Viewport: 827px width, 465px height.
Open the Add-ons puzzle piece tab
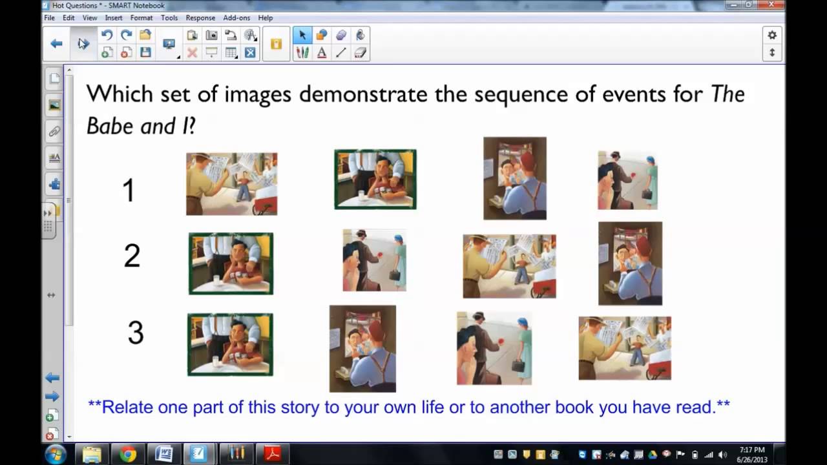pos(54,185)
